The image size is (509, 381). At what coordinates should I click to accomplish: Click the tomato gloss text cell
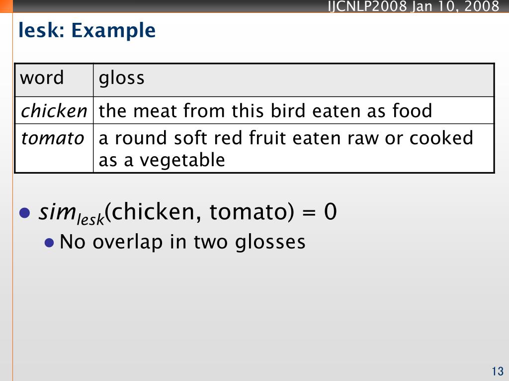point(293,148)
